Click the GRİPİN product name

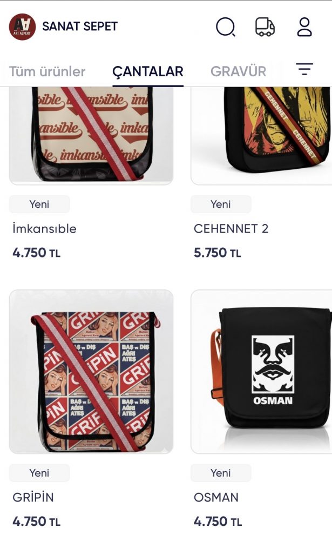[33, 497]
